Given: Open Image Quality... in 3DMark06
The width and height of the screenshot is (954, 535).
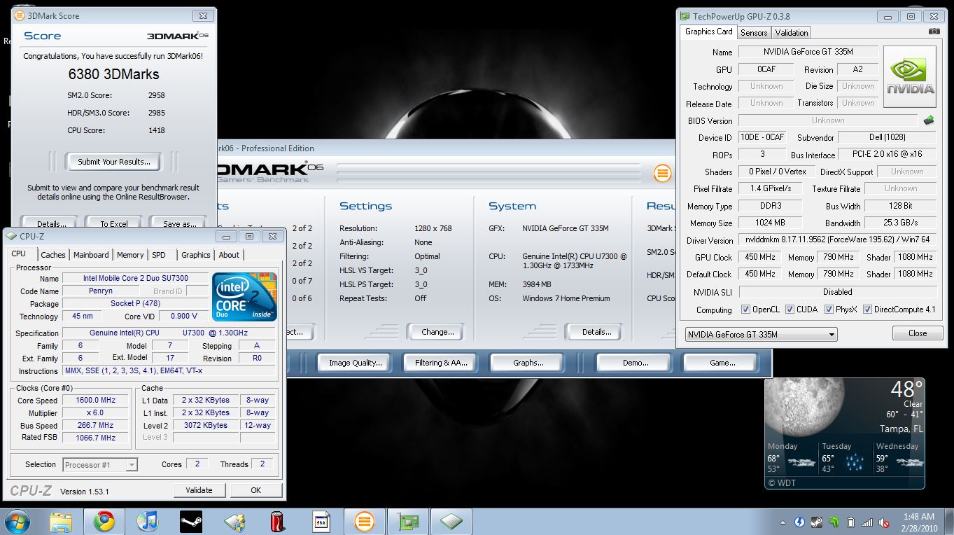Looking at the screenshot, I should coord(356,363).
